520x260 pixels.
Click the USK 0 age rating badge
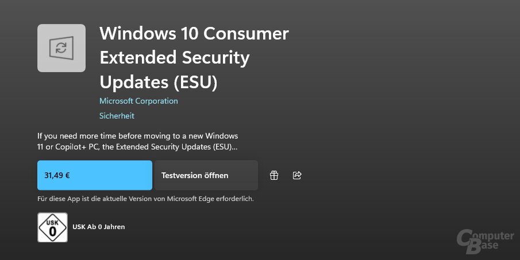pyautogui.click(x=52, y=227)
